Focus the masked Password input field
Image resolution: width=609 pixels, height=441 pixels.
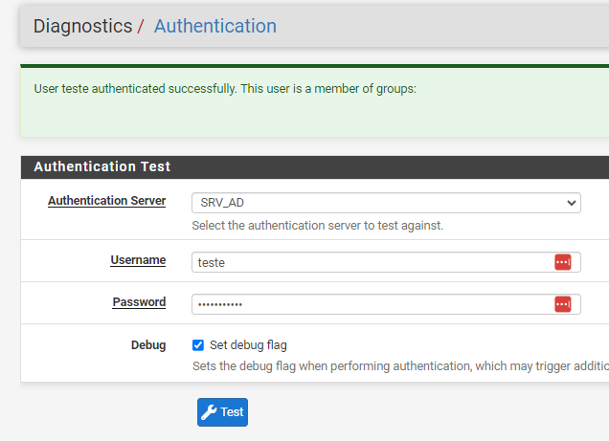click(369, 304)
